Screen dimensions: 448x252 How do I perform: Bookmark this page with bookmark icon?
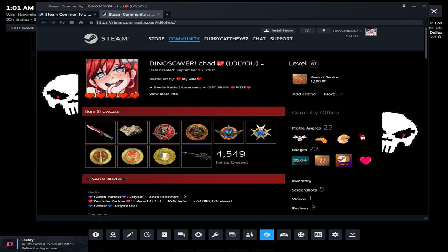tap(72, 22)
